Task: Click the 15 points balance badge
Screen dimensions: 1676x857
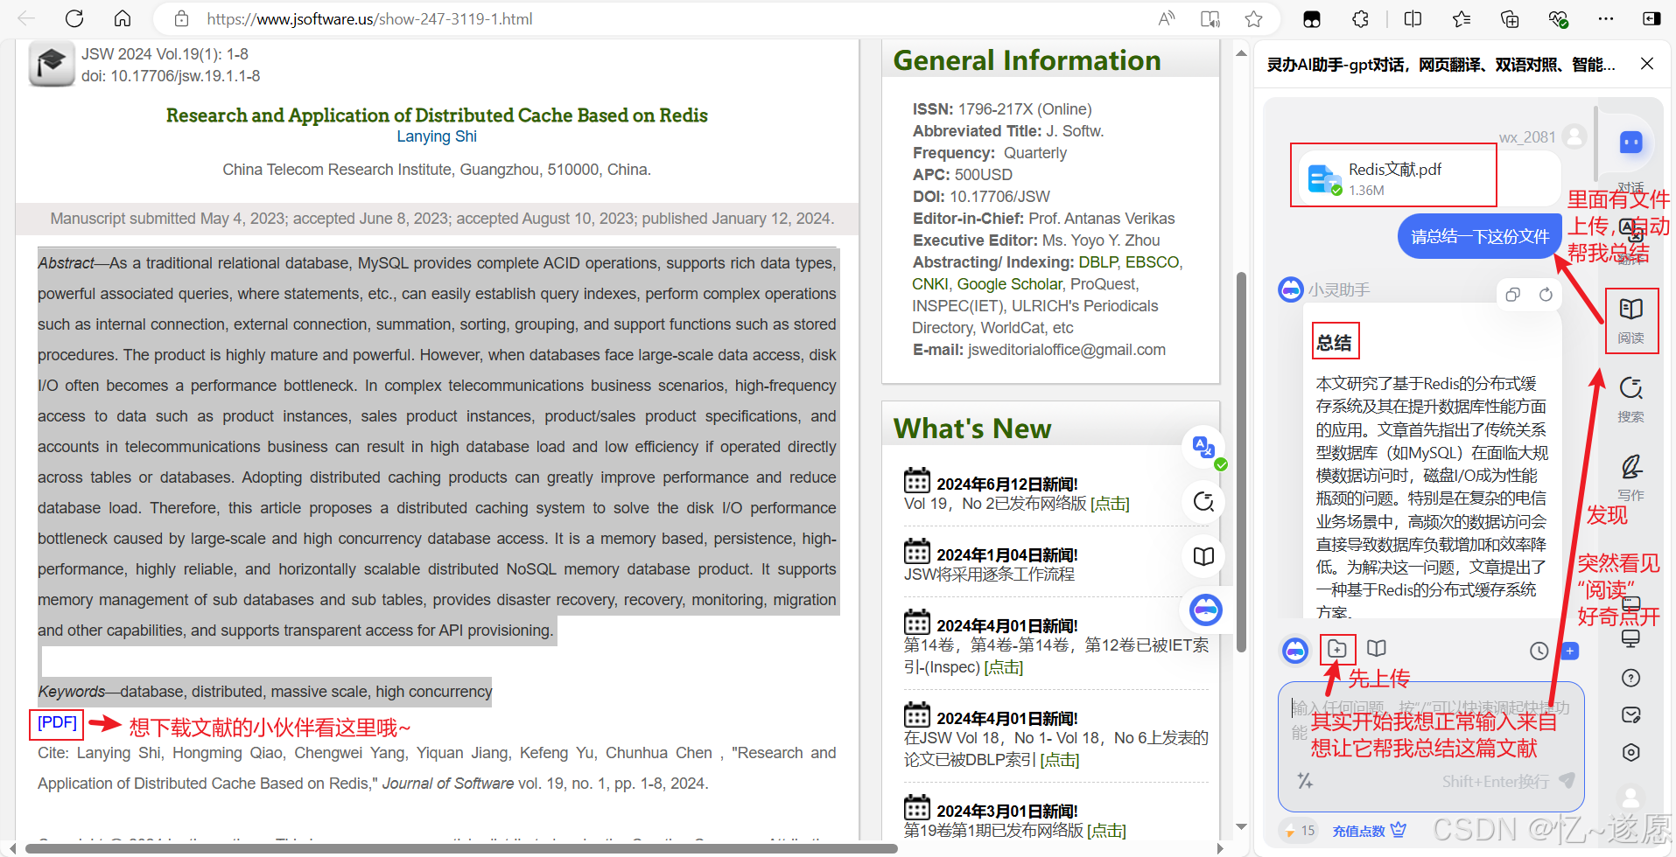Action: coord(1299,830)
